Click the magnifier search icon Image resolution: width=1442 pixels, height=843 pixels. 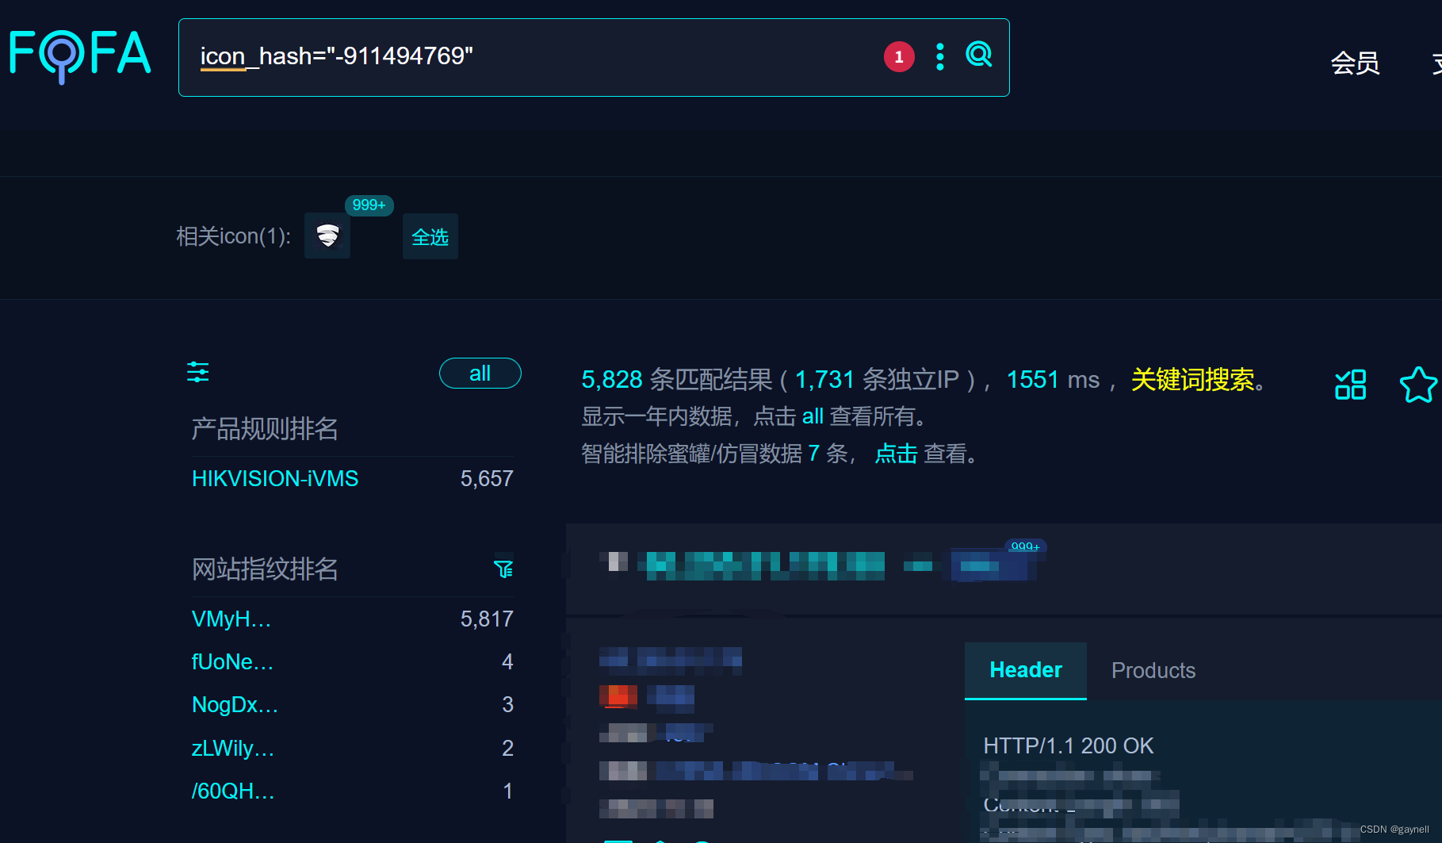point(979,55)
